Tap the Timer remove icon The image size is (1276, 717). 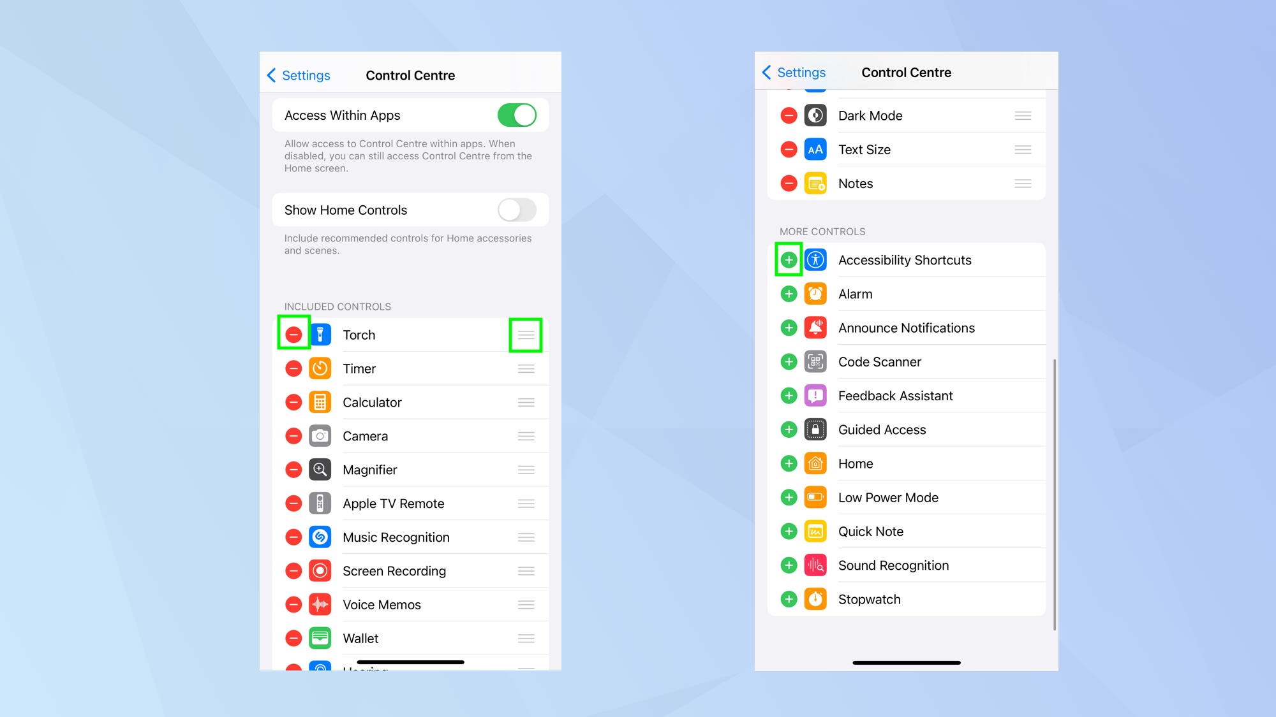point(293,368)
